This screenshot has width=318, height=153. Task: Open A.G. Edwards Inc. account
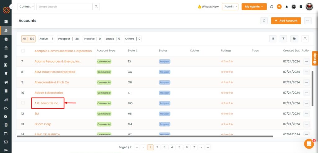click(x=47, y=103)
